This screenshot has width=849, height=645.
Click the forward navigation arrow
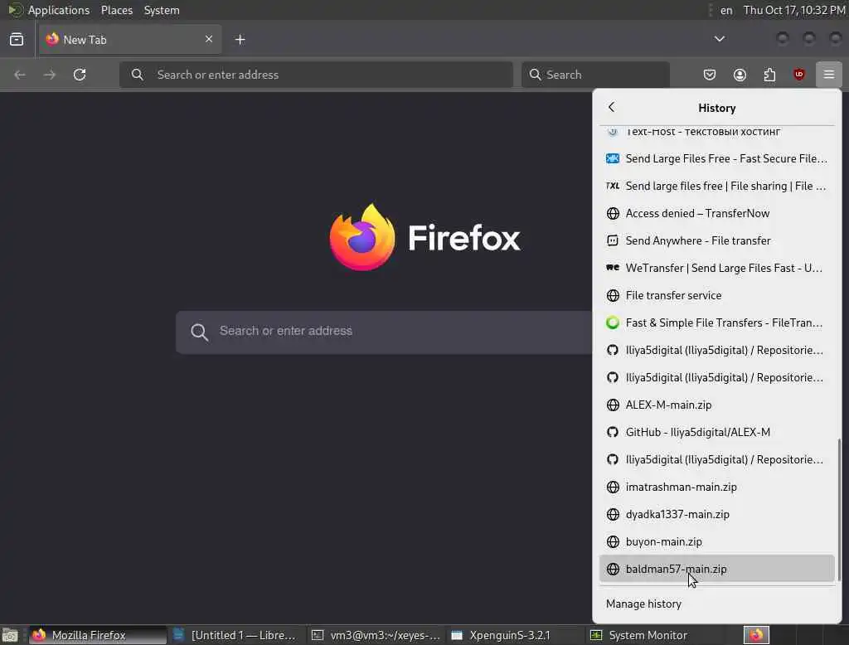tap(50, 74)
